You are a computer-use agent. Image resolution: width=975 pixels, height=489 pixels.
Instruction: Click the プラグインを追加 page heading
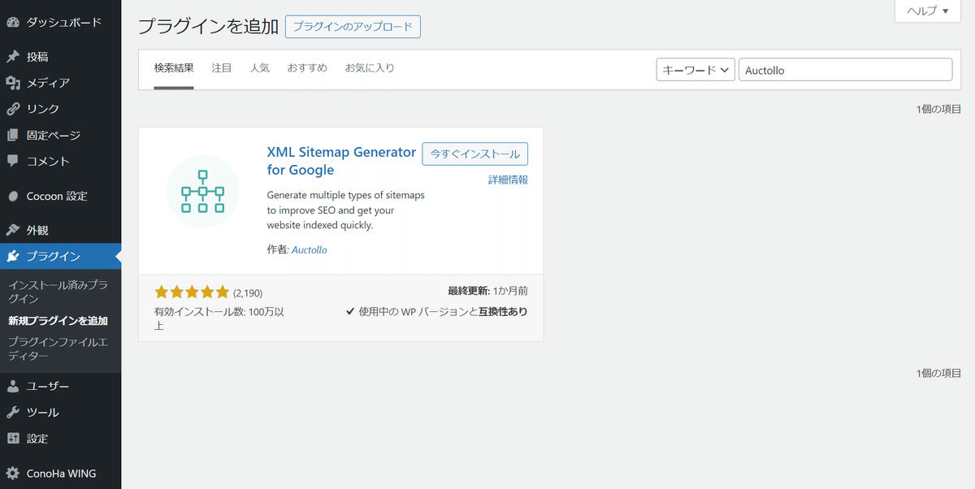pos(208,26)
